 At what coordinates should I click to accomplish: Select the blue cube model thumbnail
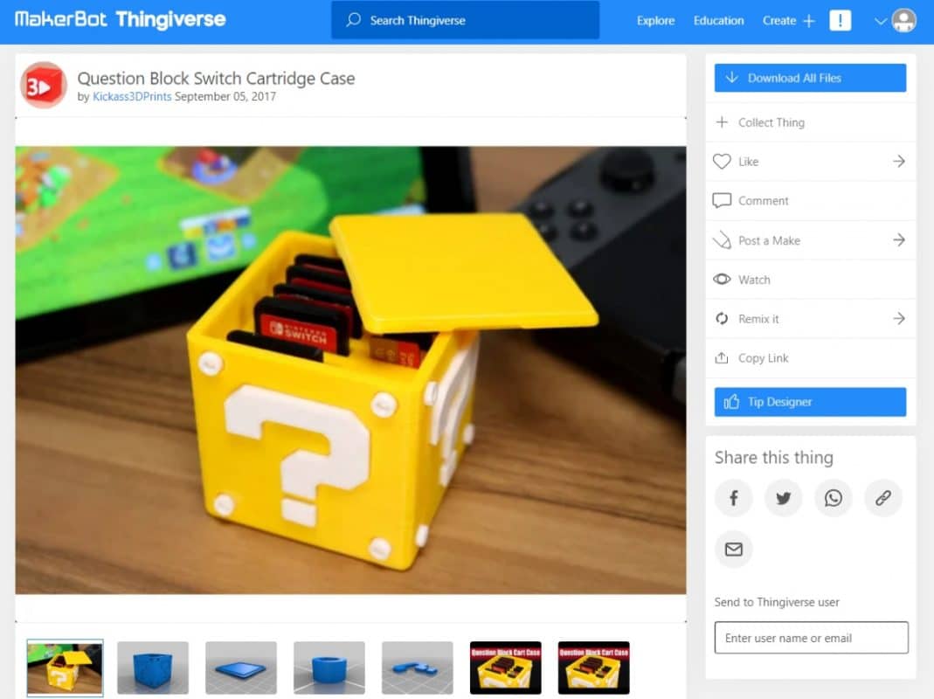click(153, 668)
